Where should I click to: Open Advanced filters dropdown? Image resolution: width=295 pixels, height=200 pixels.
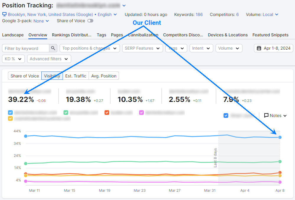(x=49, y=59)
